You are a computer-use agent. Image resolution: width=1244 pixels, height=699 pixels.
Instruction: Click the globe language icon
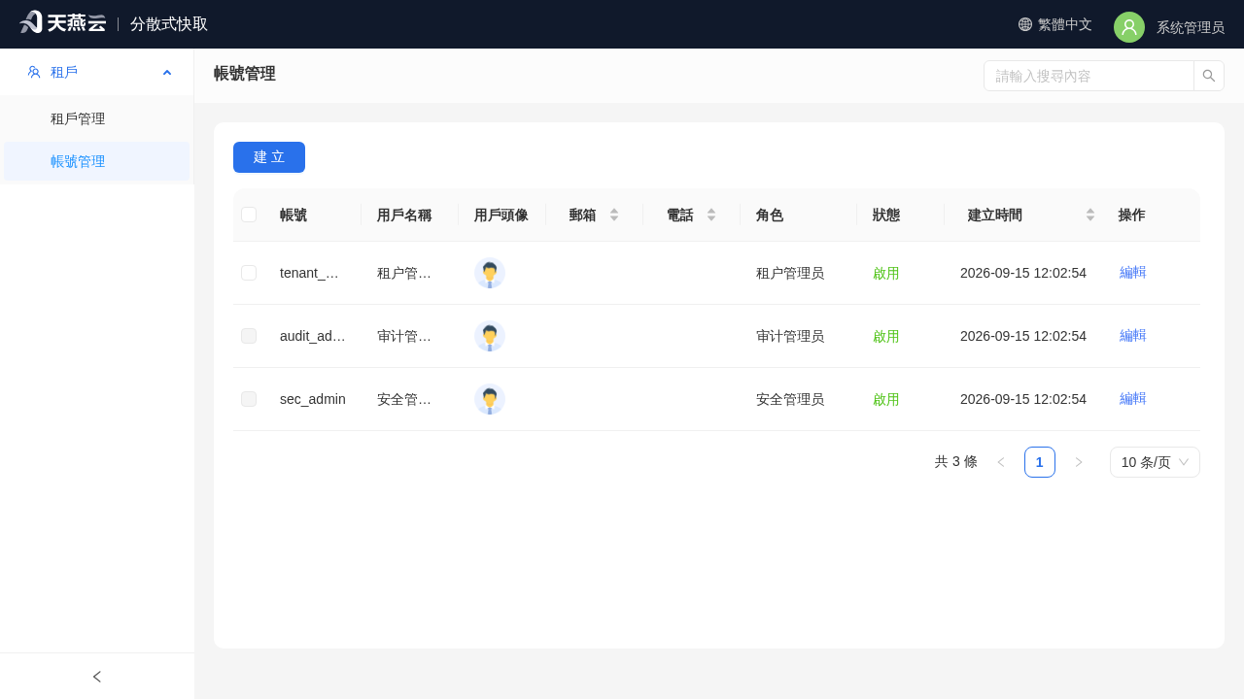pyautogui.click(x=1025, y=24)
